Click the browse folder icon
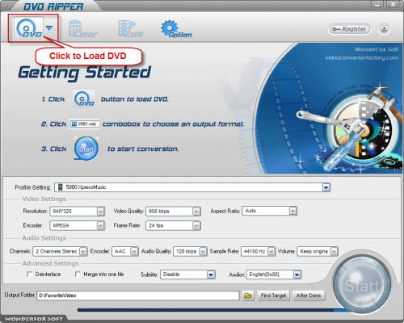The height and width of the screenshot is (323, 404). coord(248,296)
